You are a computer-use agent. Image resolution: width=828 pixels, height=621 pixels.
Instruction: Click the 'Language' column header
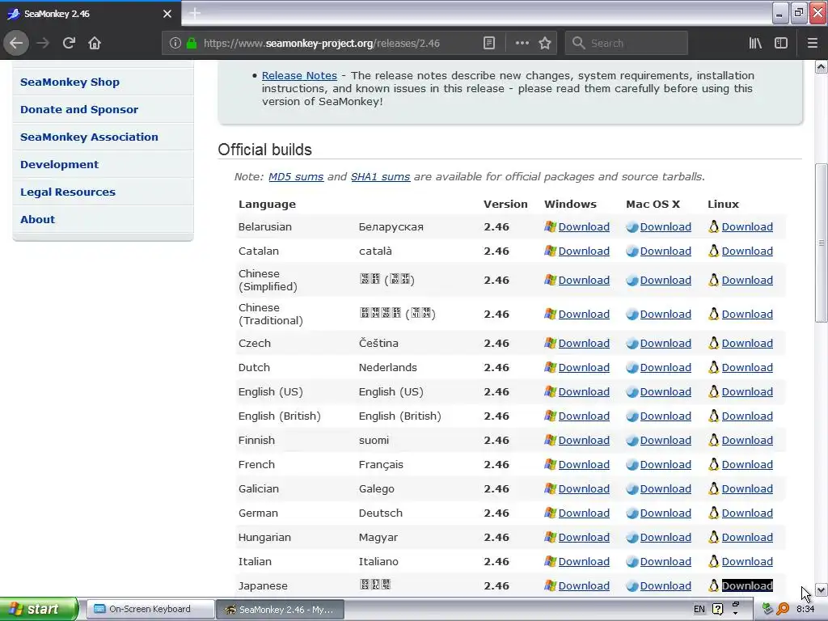267,205
